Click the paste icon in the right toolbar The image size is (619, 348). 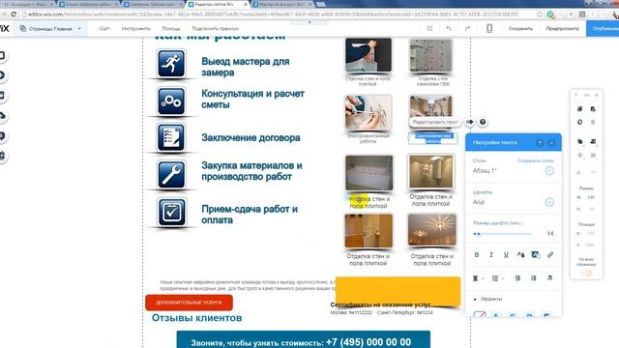click(593, 109)
